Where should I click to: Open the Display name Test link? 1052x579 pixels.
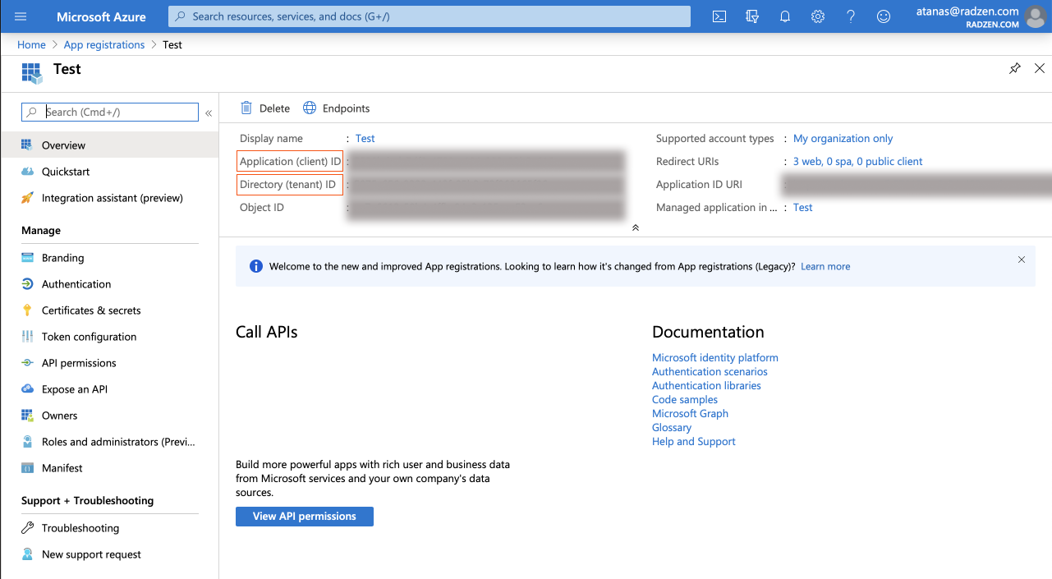click(x=365, y=139)
